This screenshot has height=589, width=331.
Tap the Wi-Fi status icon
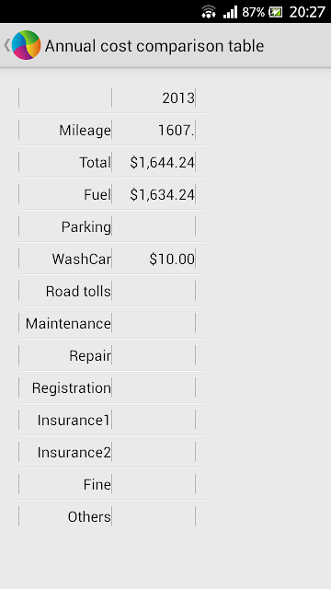pos(209,12)
